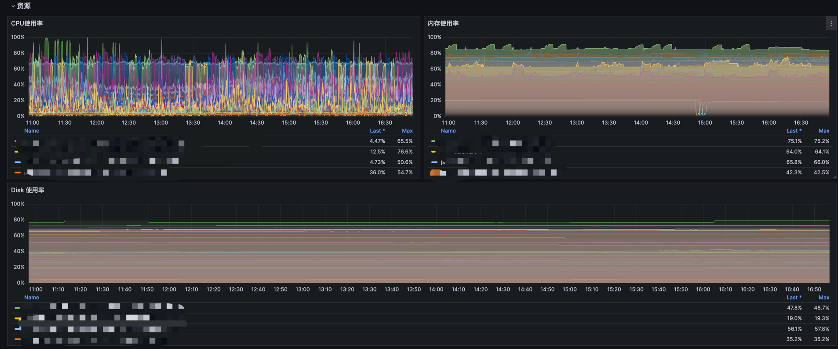838x349 pixels.
Task: Click the CPU legend Max value 76.6%
Action: [x=405, y=152]
